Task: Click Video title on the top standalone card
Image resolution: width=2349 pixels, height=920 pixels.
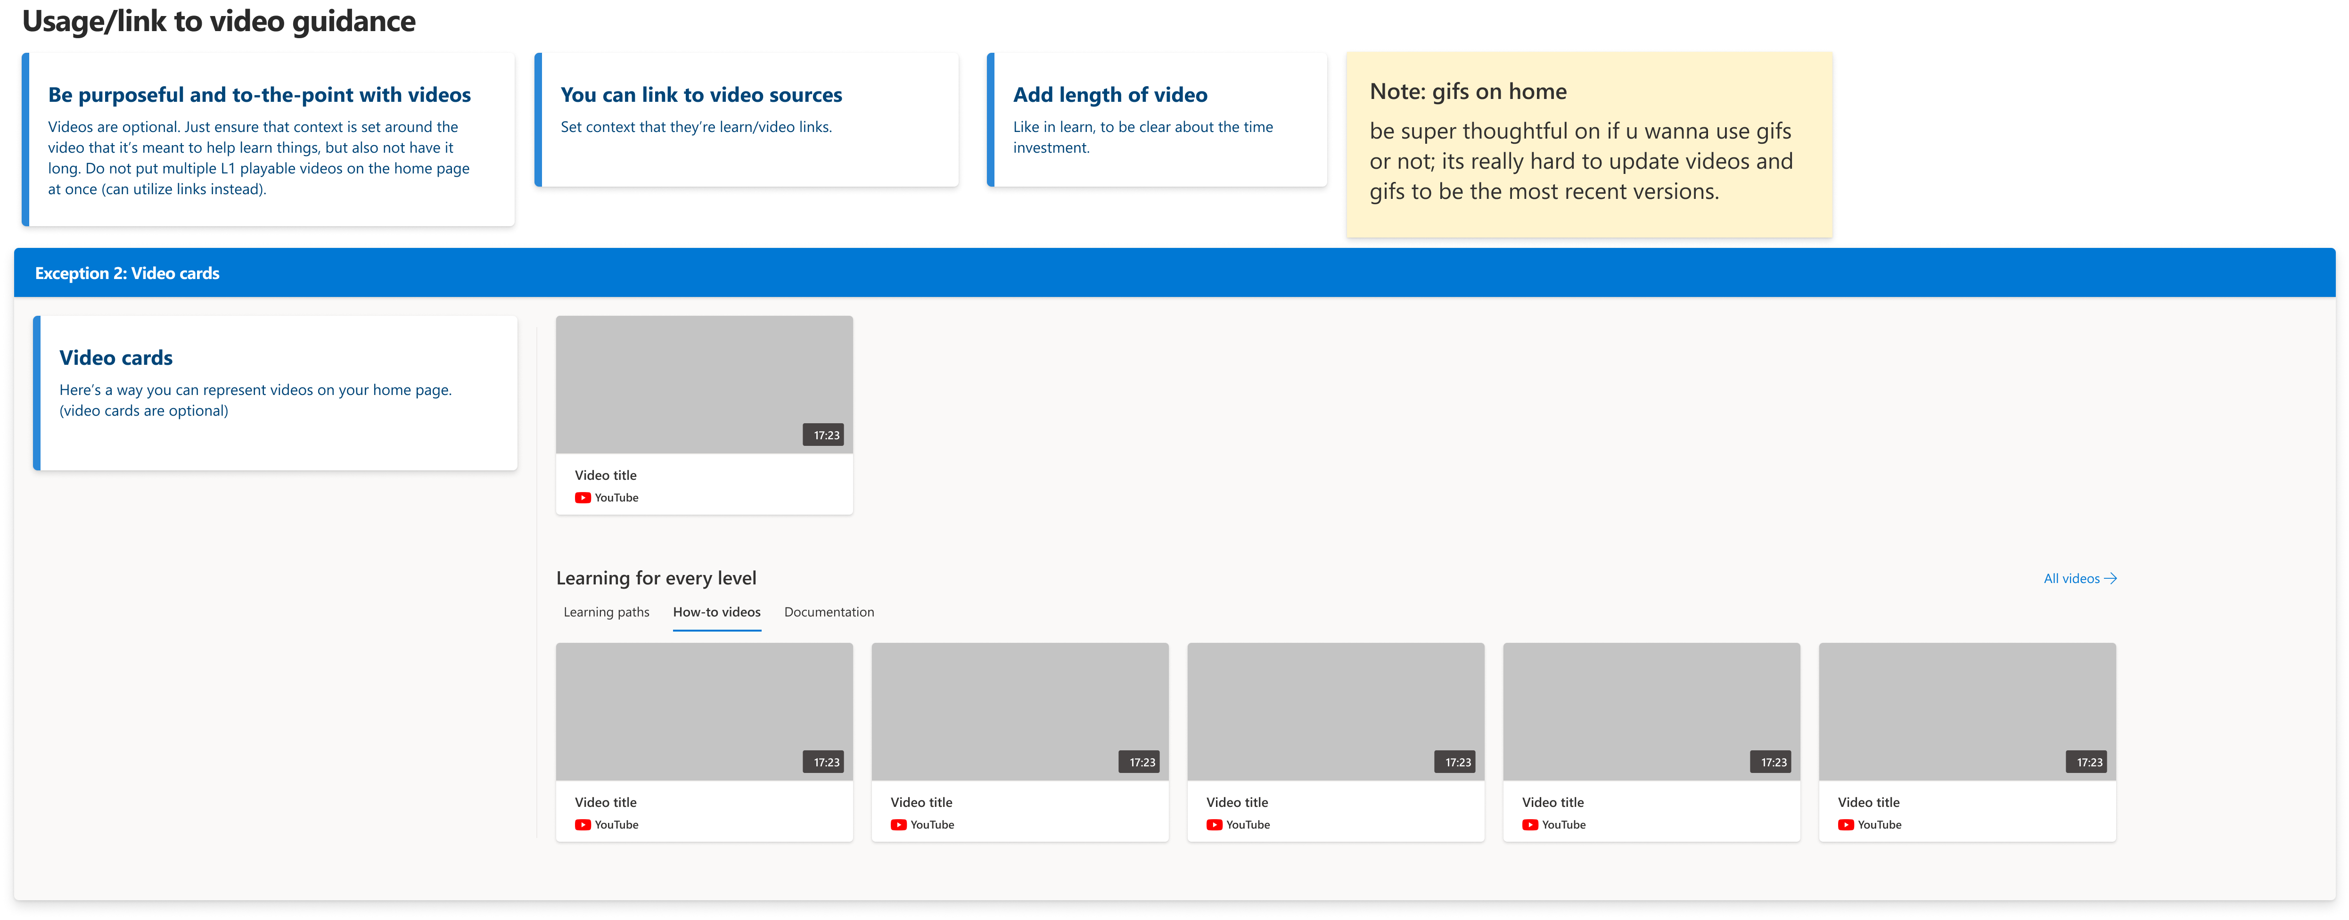Action: pos(606,476)
